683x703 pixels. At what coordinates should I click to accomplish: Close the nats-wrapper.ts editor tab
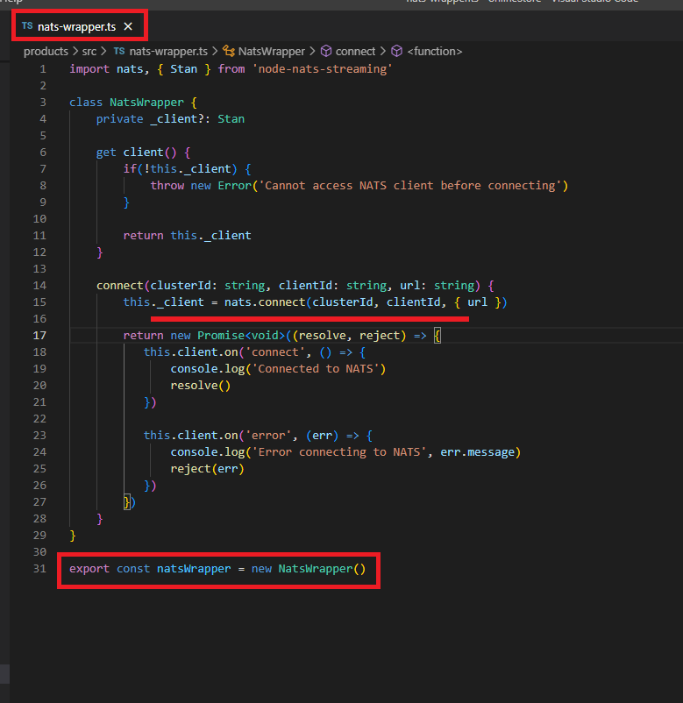click(x=128, y=27)
